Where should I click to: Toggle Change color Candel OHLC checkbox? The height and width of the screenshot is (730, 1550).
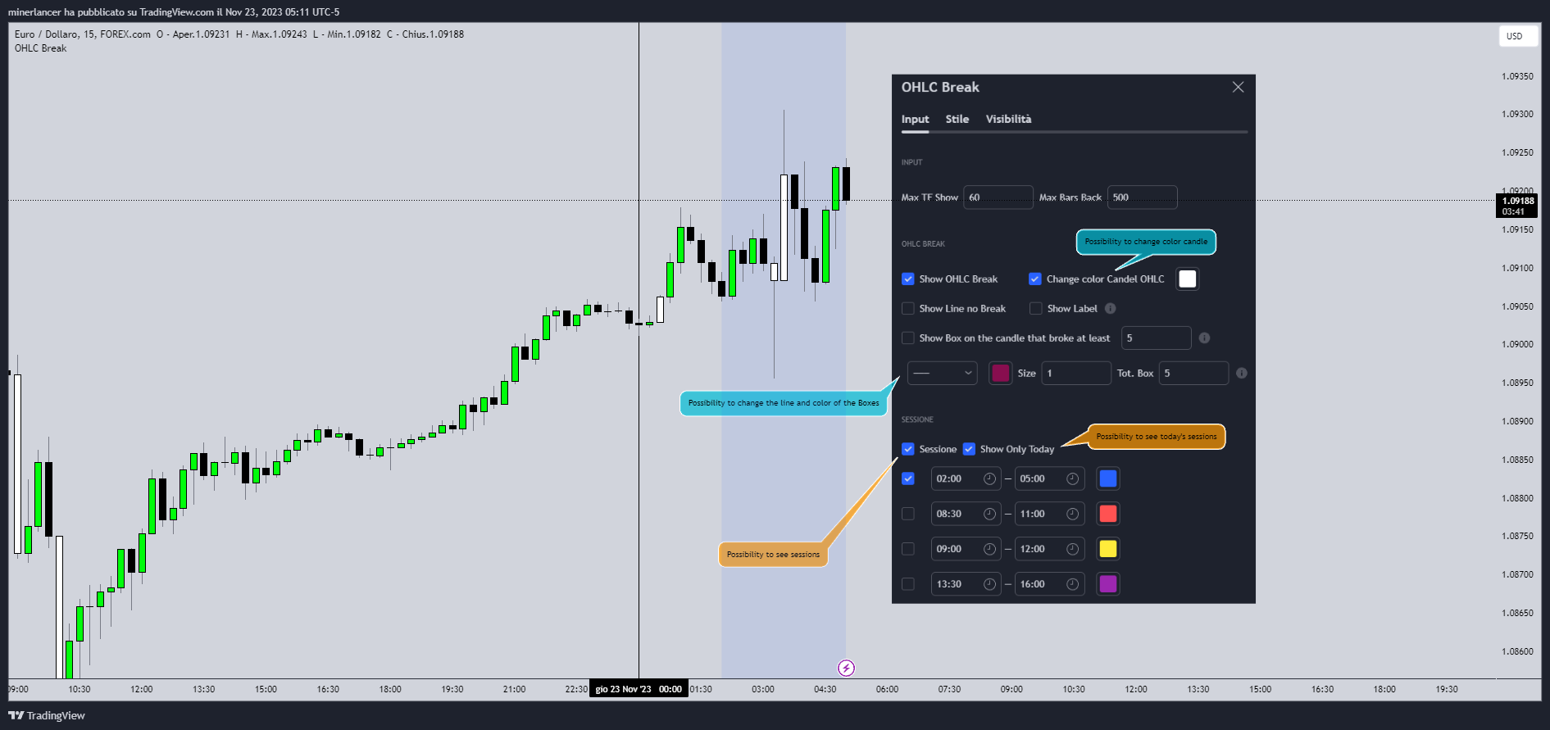click(x=1034, y=279)
